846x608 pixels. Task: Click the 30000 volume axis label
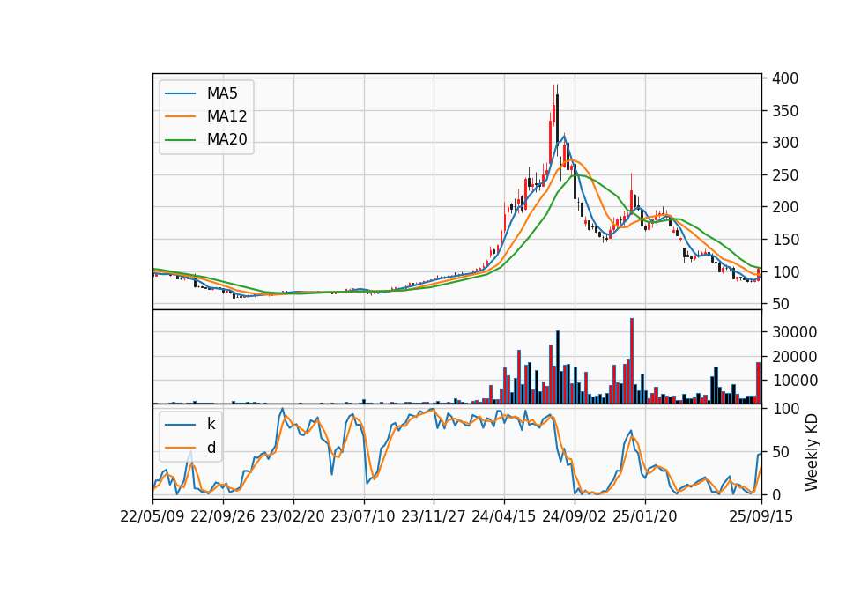tap(794, 332)
